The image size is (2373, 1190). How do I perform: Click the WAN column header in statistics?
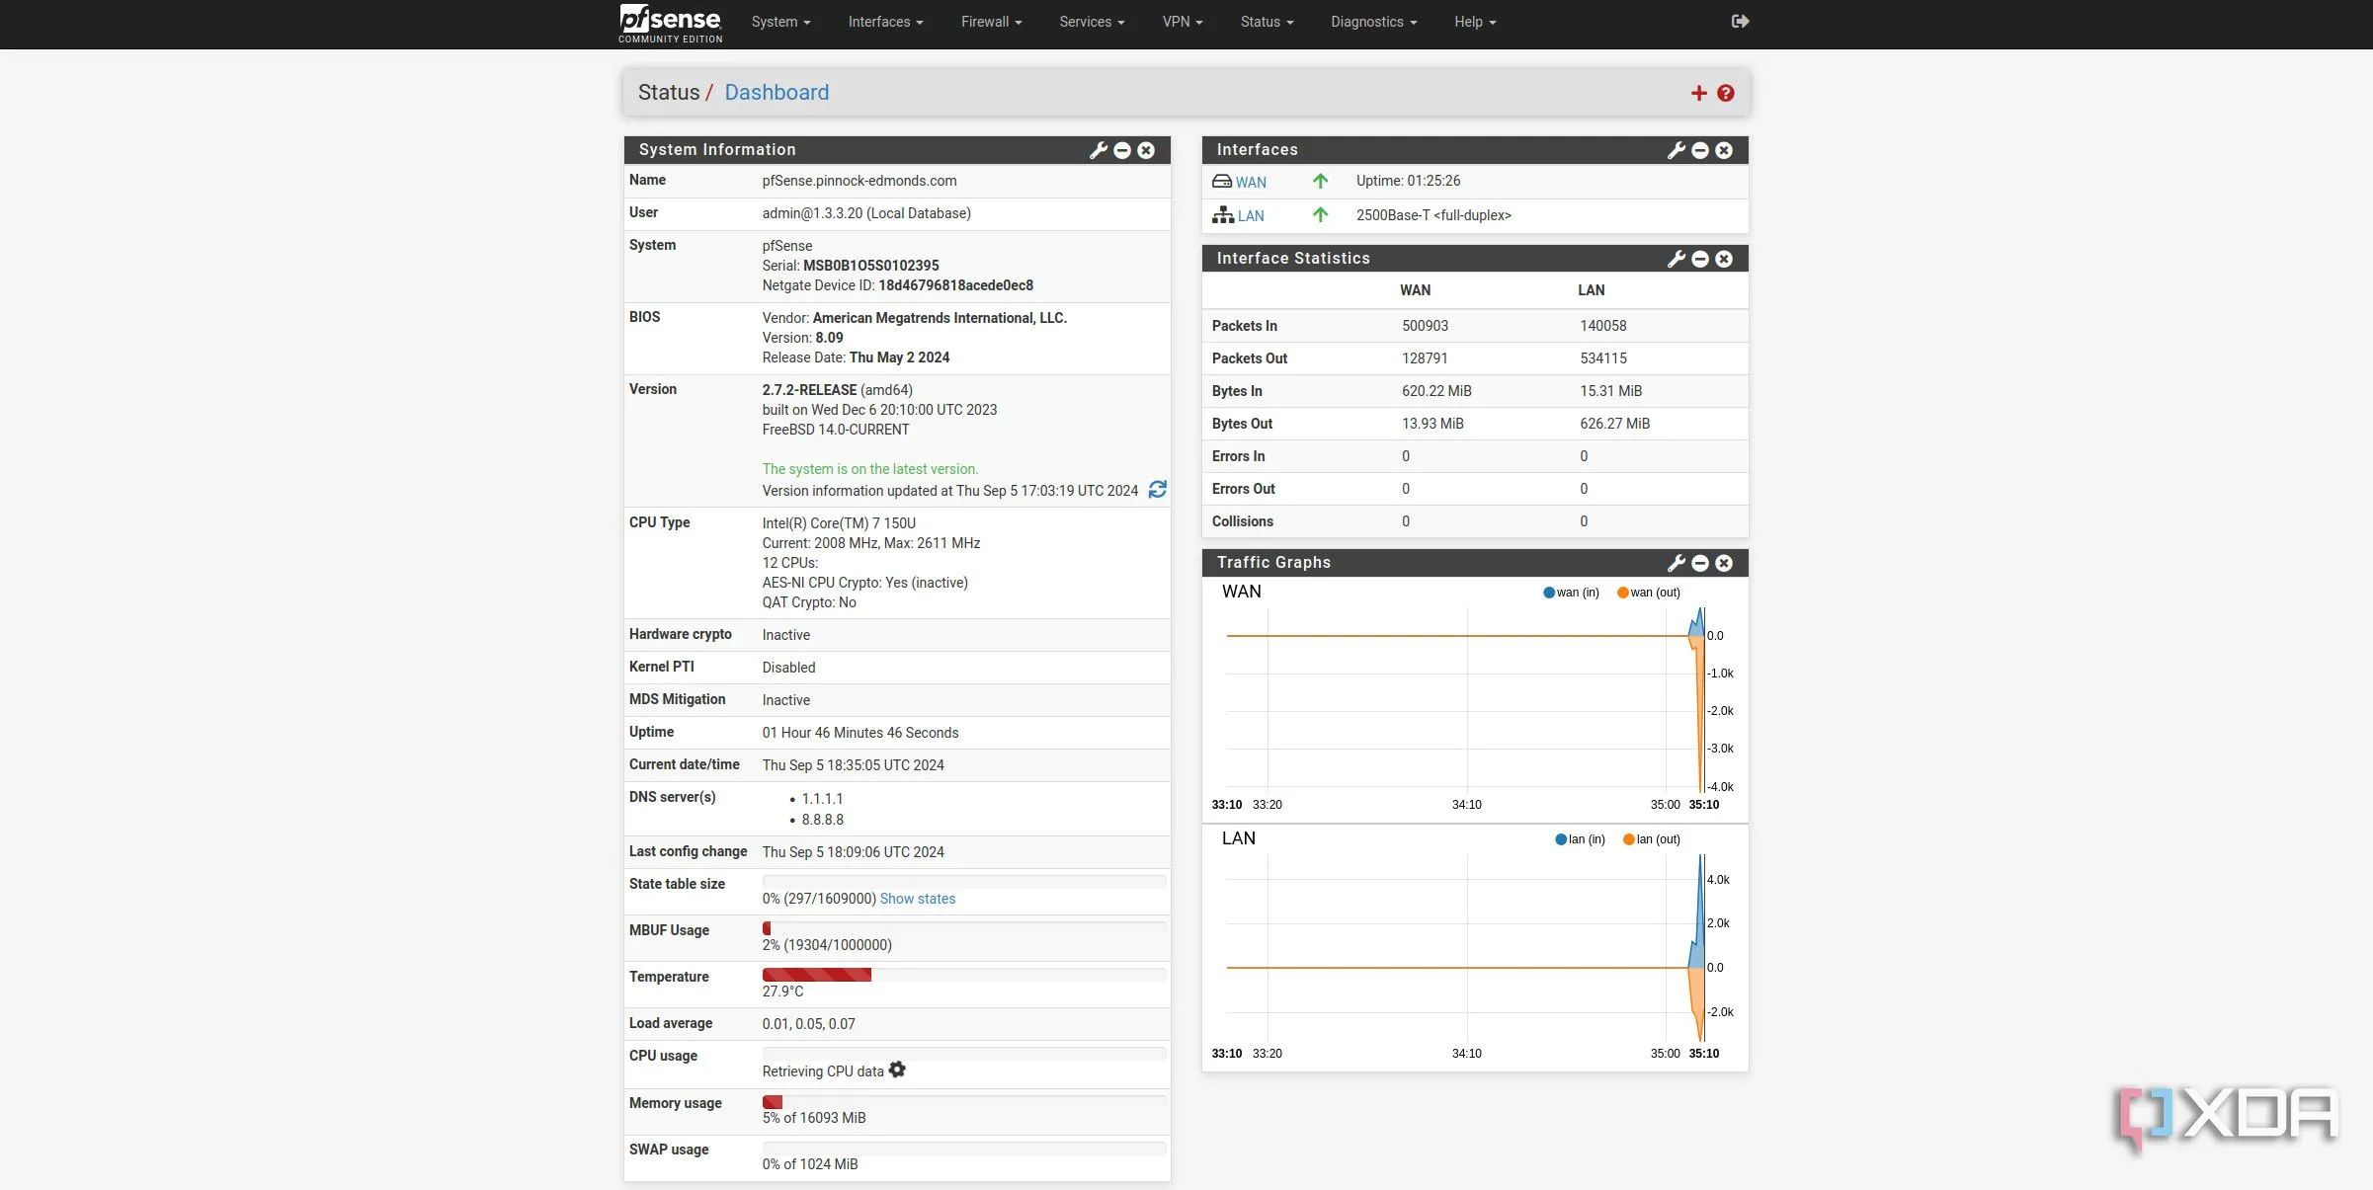pyautogui.click(x=1415, y=290)
